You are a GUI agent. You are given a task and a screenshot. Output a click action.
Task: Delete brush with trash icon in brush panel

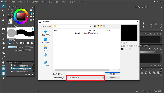click(x=32, y=75)
